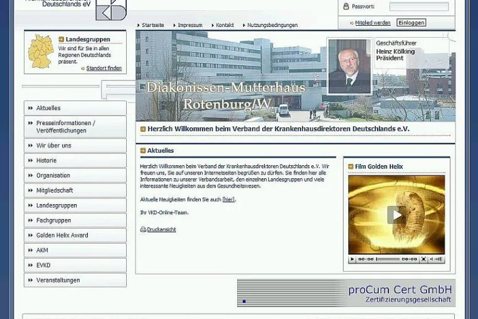Click the arrow icon before Standort finden
The height and width of the screenshot is (319, 478).
point(83,68)
